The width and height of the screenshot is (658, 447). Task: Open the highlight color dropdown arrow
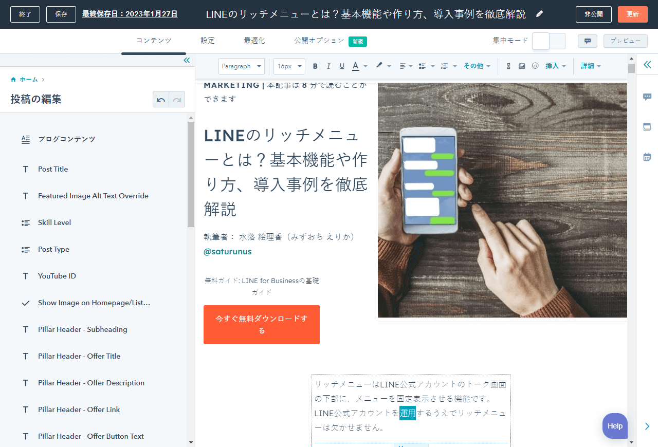click(389, 66)
